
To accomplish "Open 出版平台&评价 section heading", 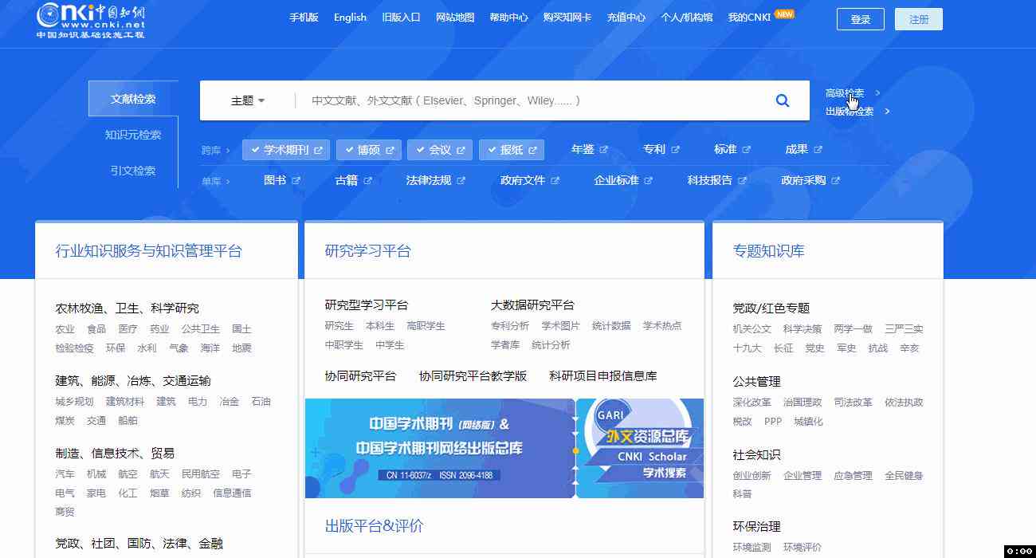I will [375, 525].
